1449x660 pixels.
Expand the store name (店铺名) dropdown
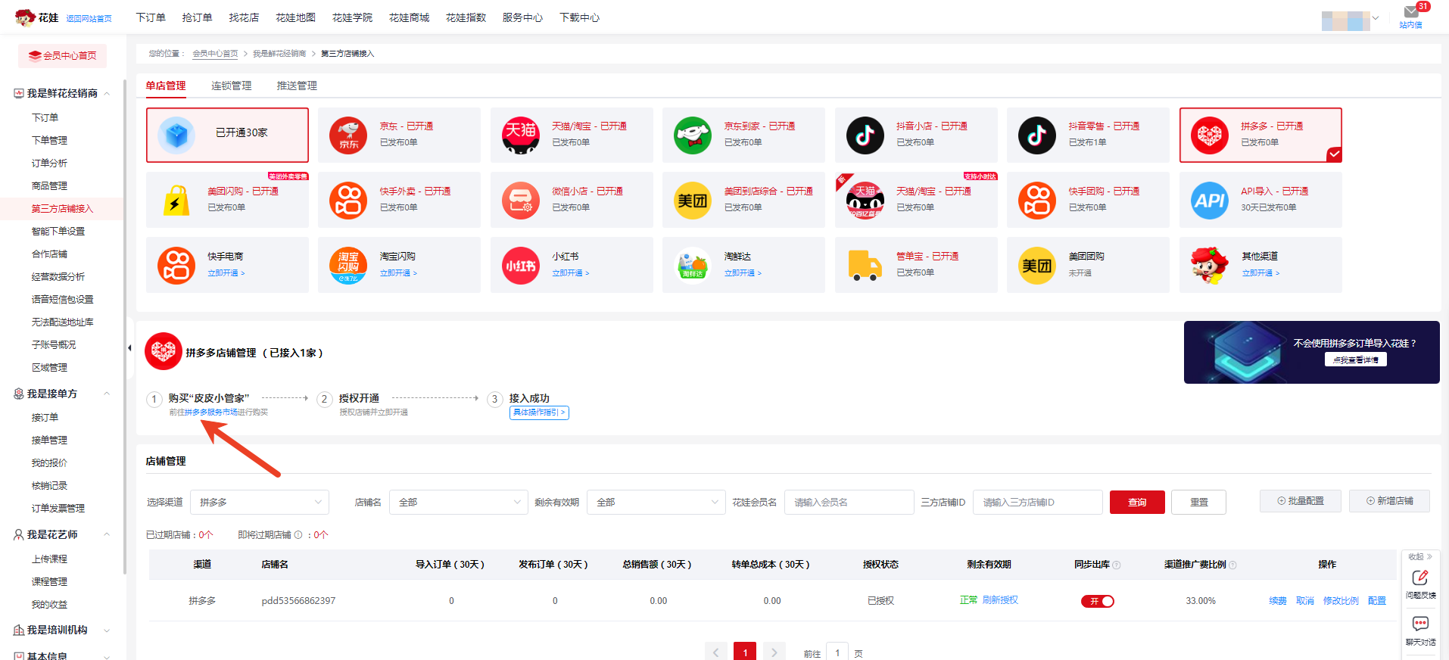tap(458, 503)
